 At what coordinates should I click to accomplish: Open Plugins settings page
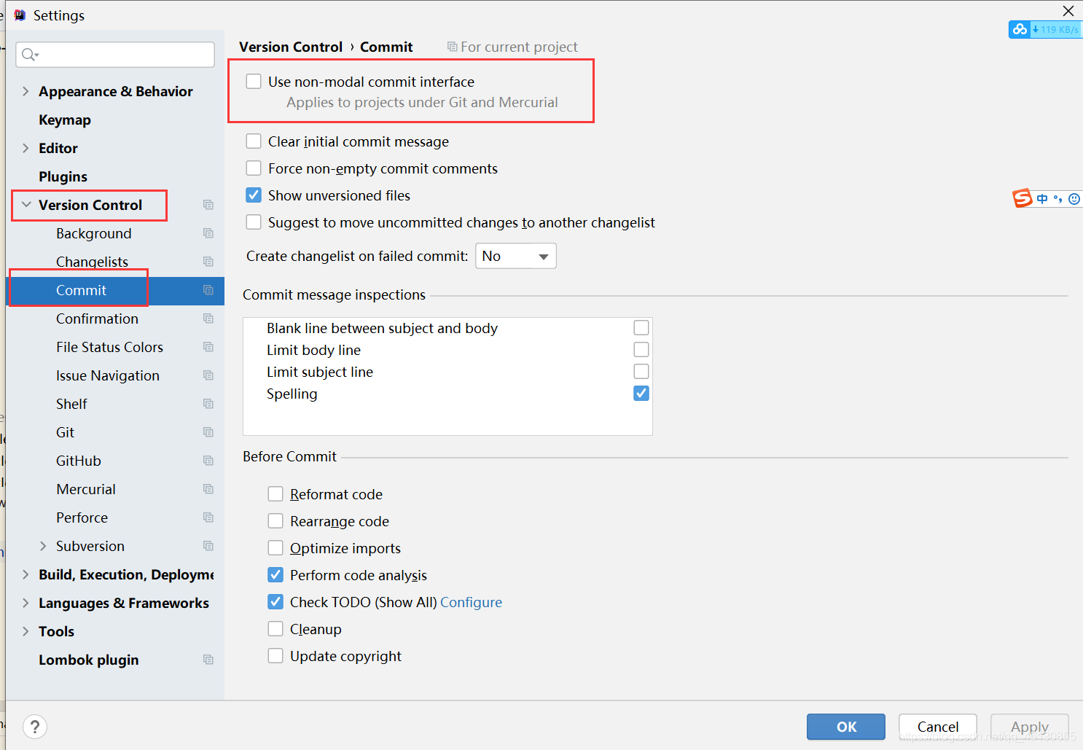63,176
